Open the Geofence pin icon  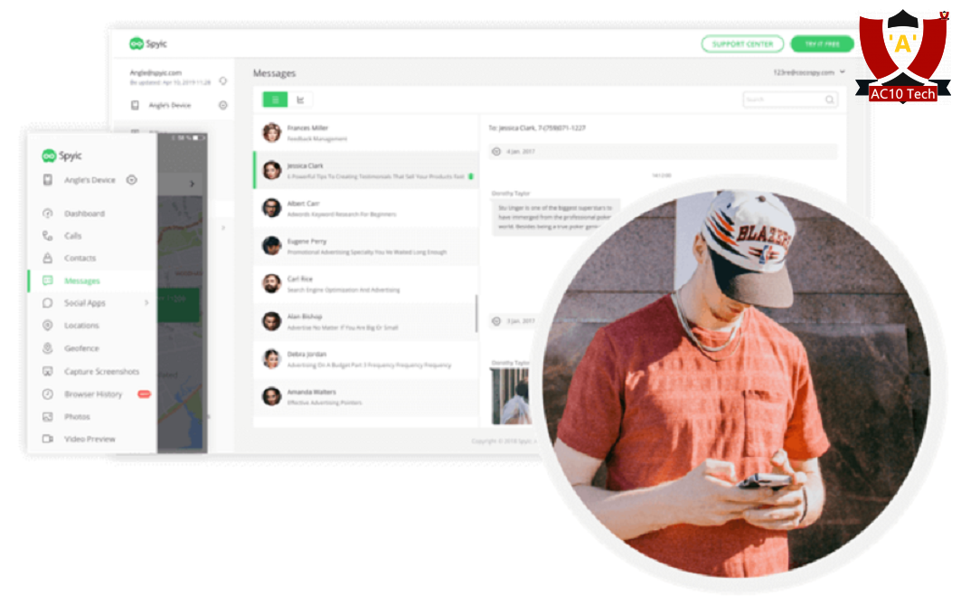pyautogui.click(x=47, y=348)
